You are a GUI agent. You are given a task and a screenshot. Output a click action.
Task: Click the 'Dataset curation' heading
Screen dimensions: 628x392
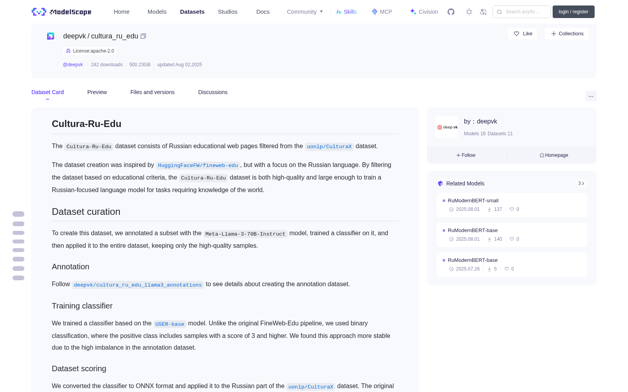[86, 212]
